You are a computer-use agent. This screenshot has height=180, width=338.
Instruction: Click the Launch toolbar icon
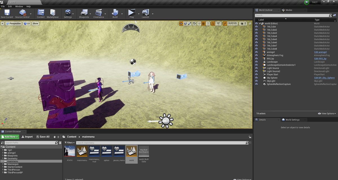pos(145,14)
